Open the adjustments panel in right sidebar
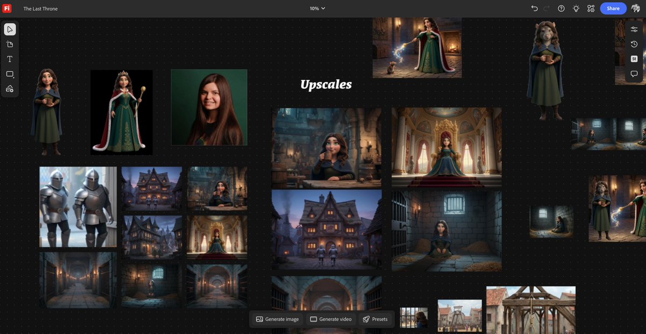646x334 pixels. click(634, 28)
